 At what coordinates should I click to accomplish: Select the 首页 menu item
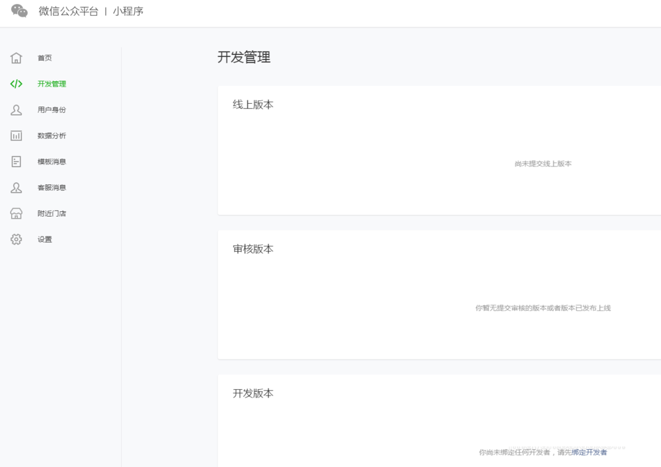[44, 57]
